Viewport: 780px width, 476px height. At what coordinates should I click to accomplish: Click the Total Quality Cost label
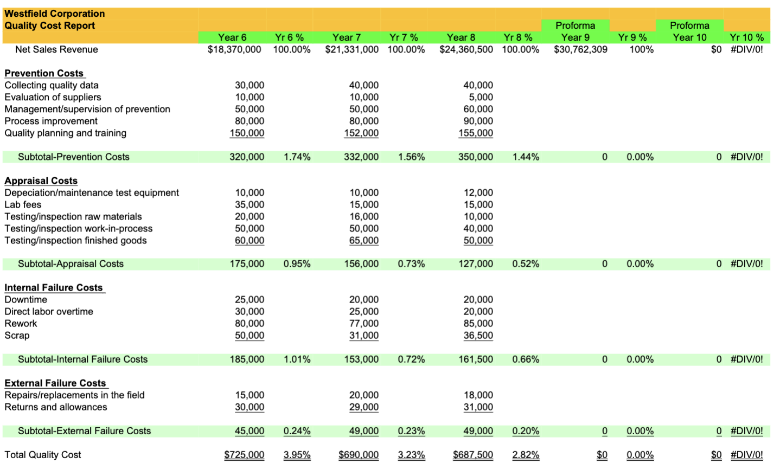[x=42, y=455]
